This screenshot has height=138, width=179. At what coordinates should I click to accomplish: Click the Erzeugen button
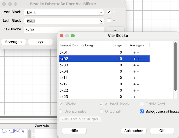point(14,42)
